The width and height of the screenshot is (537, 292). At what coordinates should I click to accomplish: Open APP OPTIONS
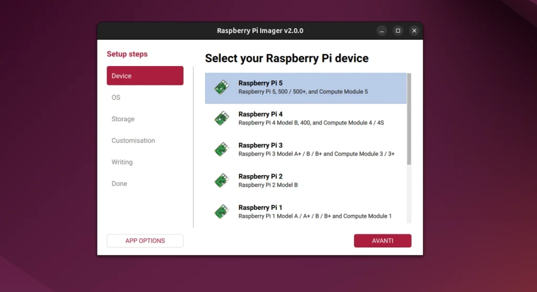pos(145,241)
